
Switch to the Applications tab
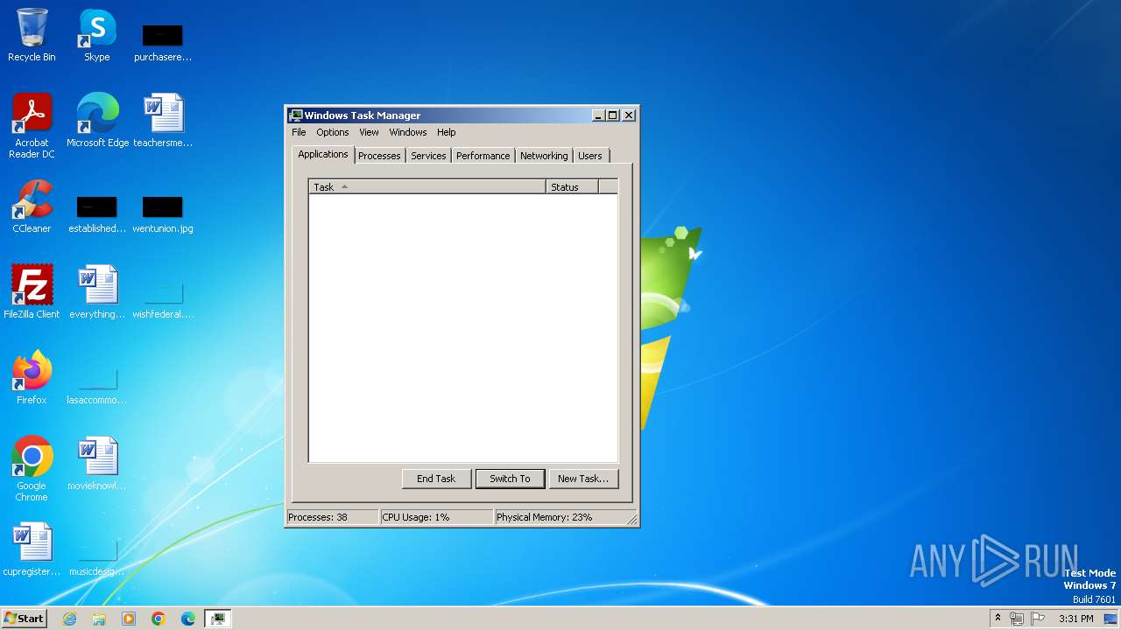tap(323, 154)
